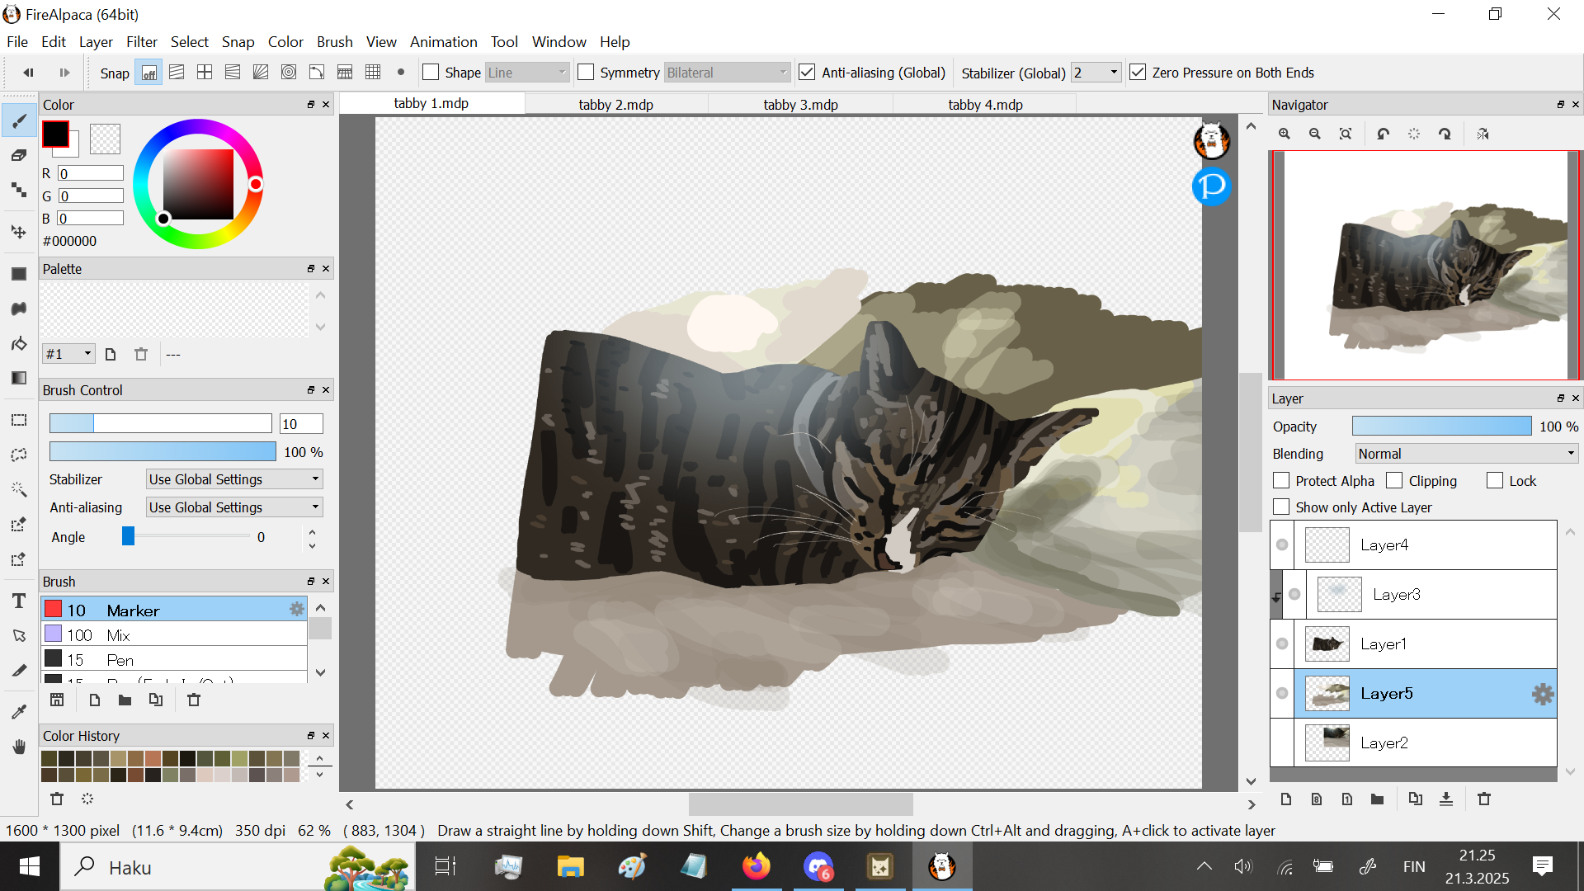The height and width of the screenshot is (891, 1584).
Task: Click zoom in icon in Navigator
Action: point(1285,134)
